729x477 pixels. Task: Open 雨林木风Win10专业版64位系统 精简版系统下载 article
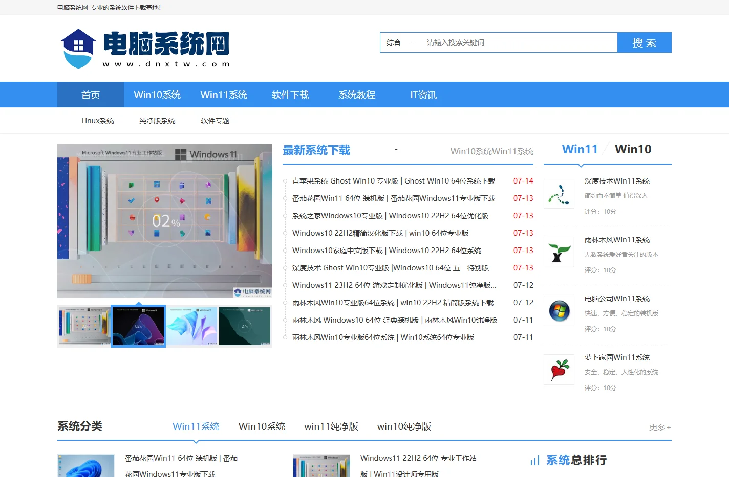(393, 303)
